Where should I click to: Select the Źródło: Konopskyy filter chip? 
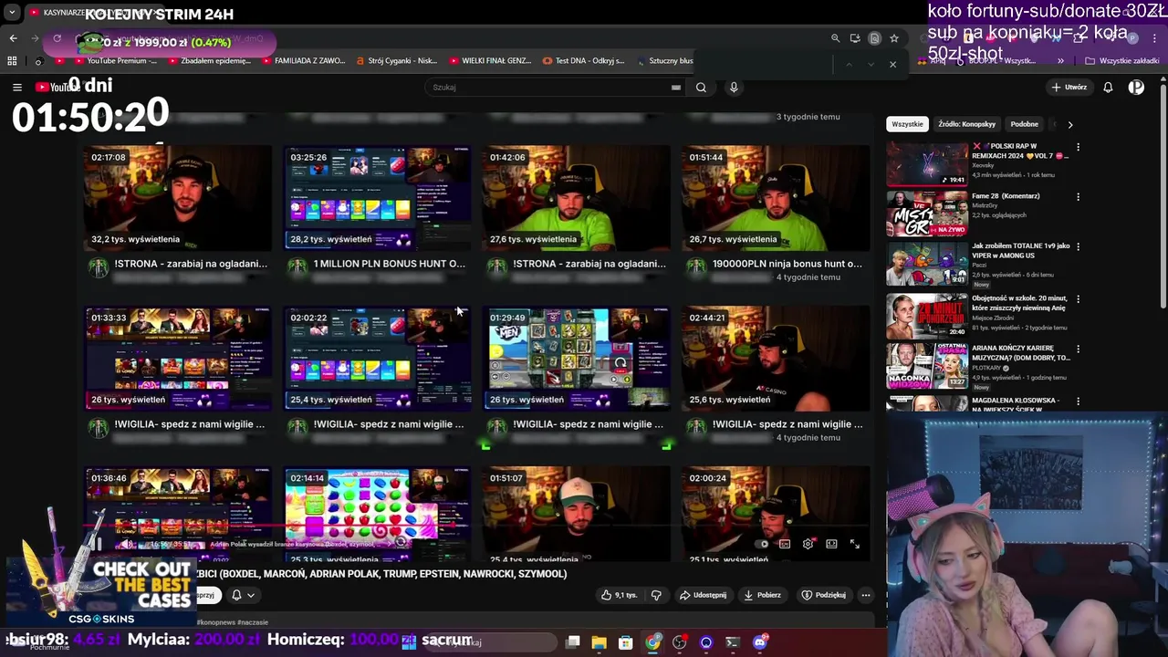pyautogui.click(x=966, y=124)
